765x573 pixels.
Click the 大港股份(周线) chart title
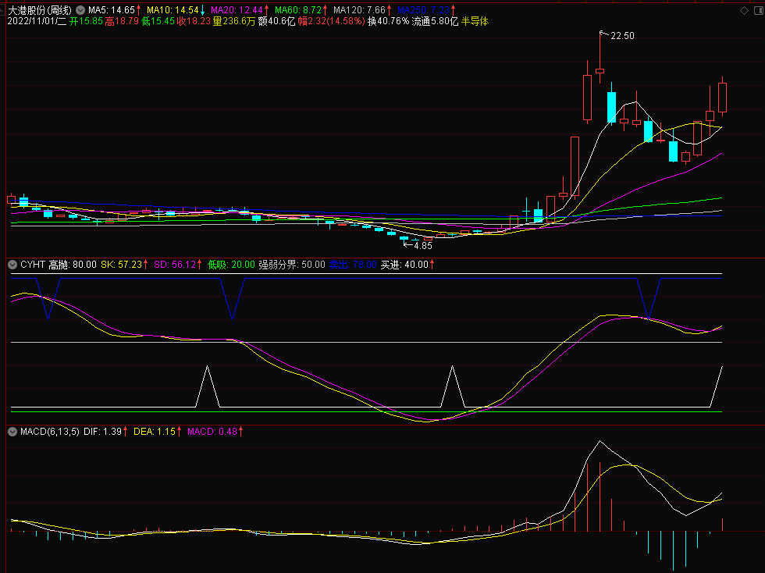pyautogui.click(x=40, y=10)
